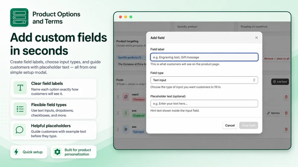Click the speech bubble Helpful placeholders icon
Screen dimensions: 298x167
pos(20,130)
